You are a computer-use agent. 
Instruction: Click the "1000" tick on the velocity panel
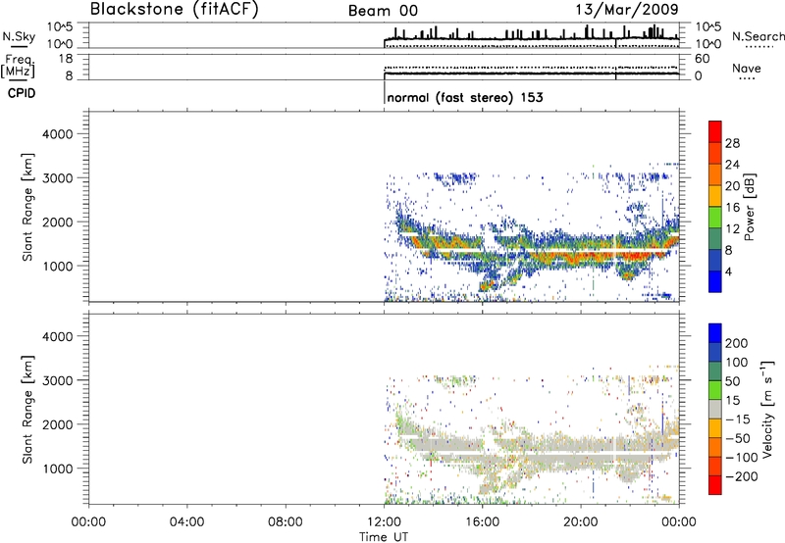[x=59, y=469]
